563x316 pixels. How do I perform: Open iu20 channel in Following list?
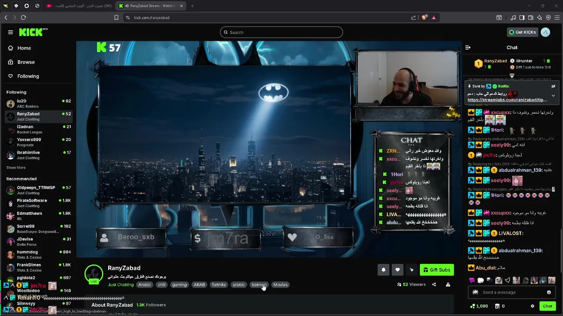[x=38, y=104]
